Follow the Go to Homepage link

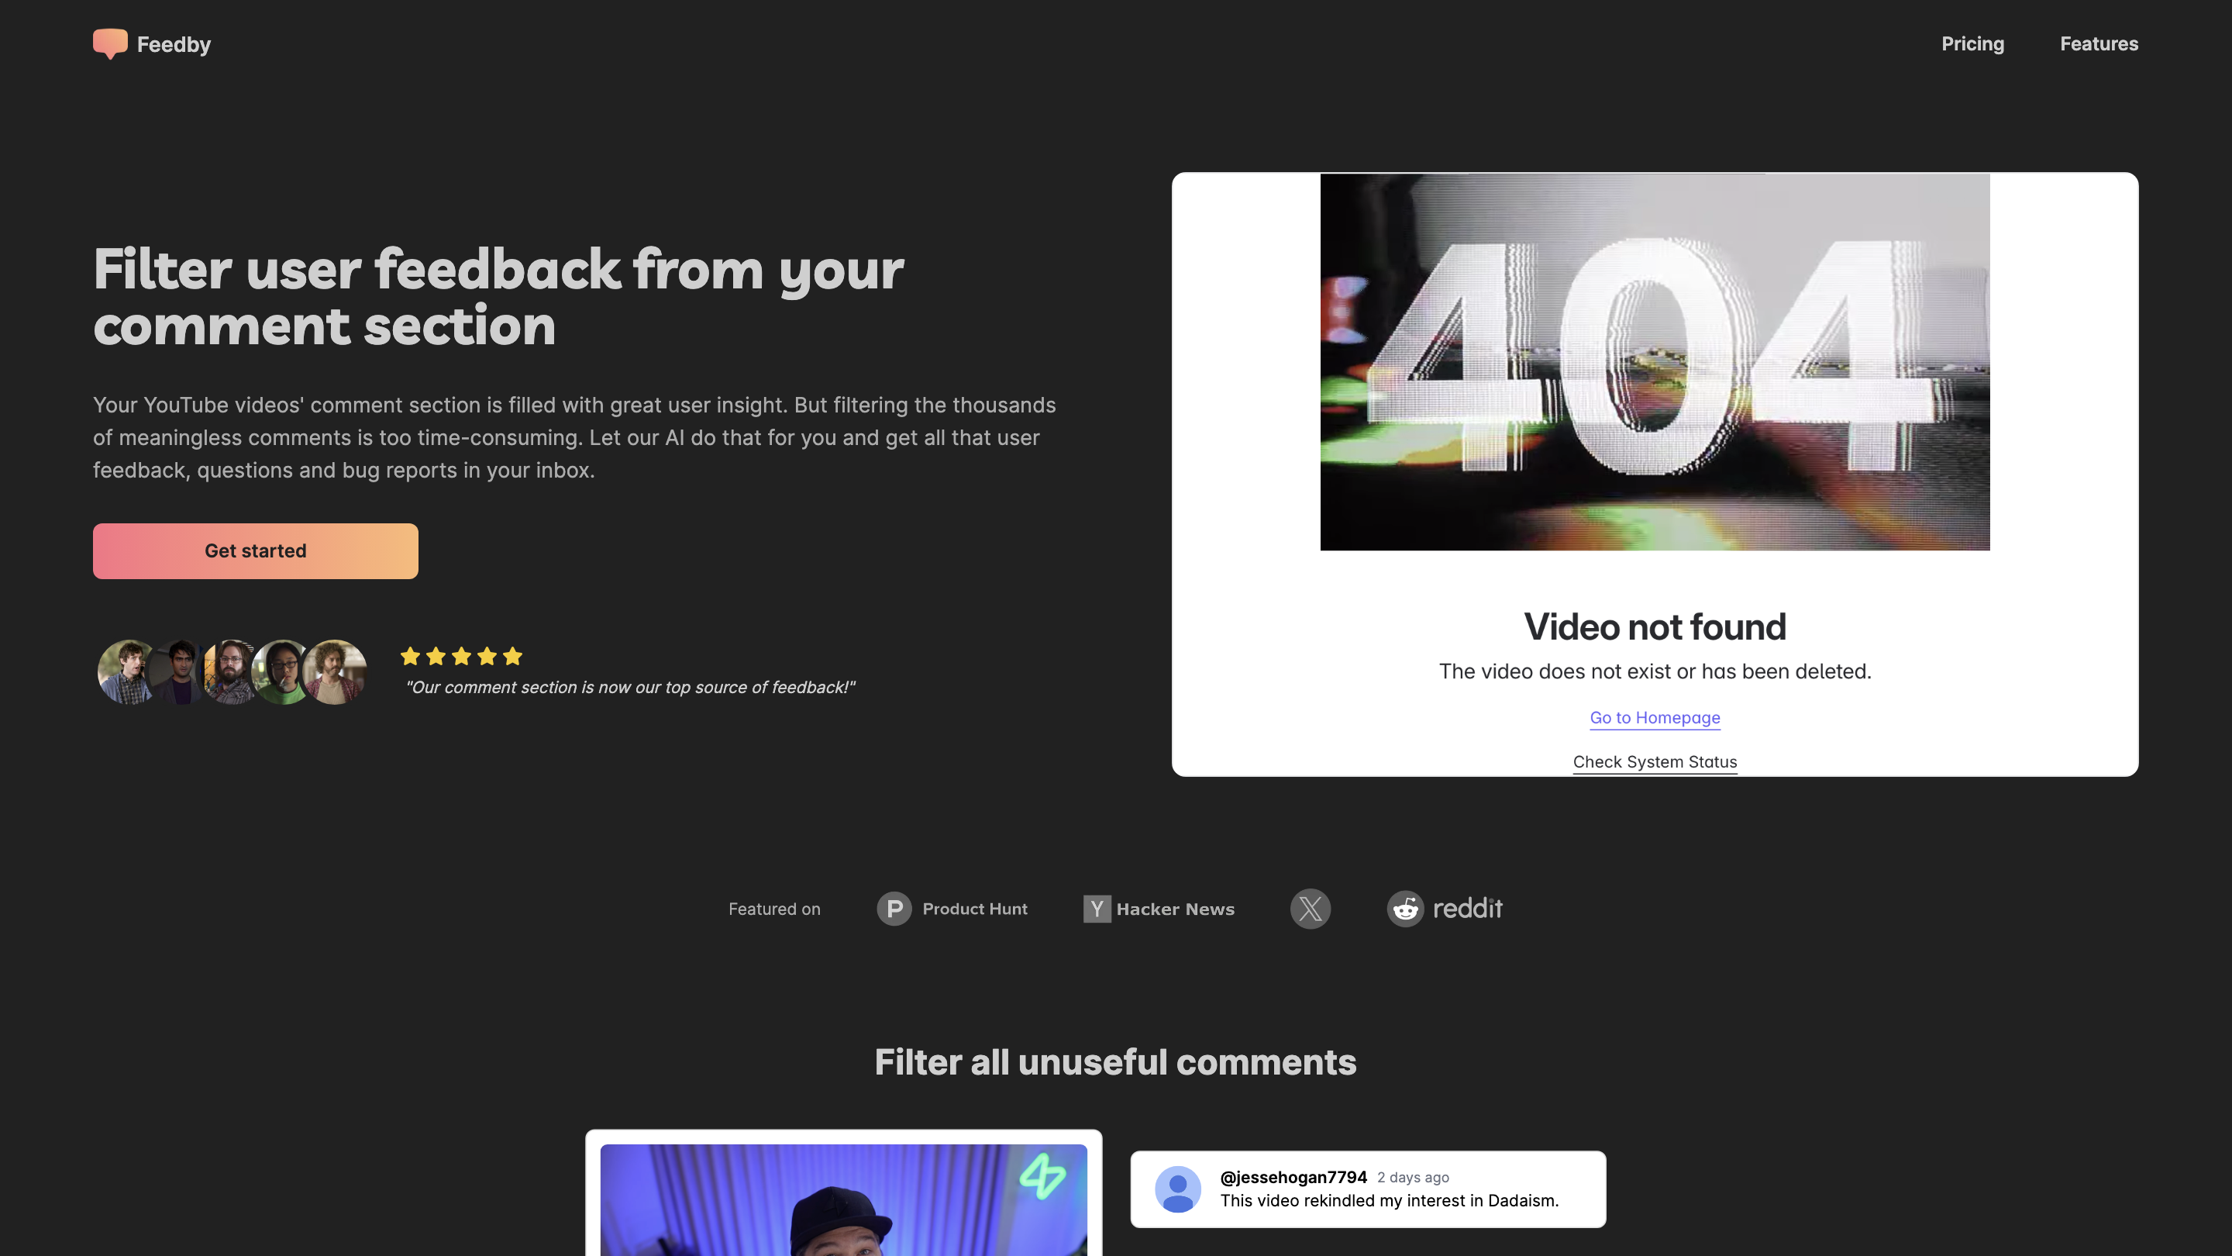[x=1654, y=718]
